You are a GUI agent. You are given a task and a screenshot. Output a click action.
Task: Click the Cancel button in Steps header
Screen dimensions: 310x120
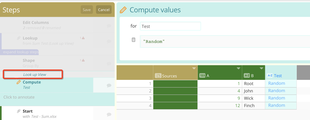pos(104,10)
